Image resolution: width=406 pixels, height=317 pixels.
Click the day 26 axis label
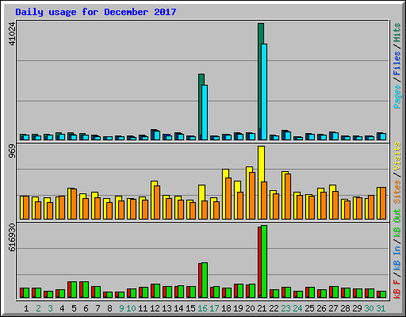pyautogui.click(x=321, y=308)
